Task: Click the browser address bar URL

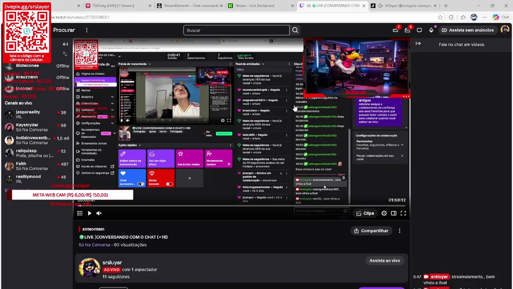Action: (80, 17)
